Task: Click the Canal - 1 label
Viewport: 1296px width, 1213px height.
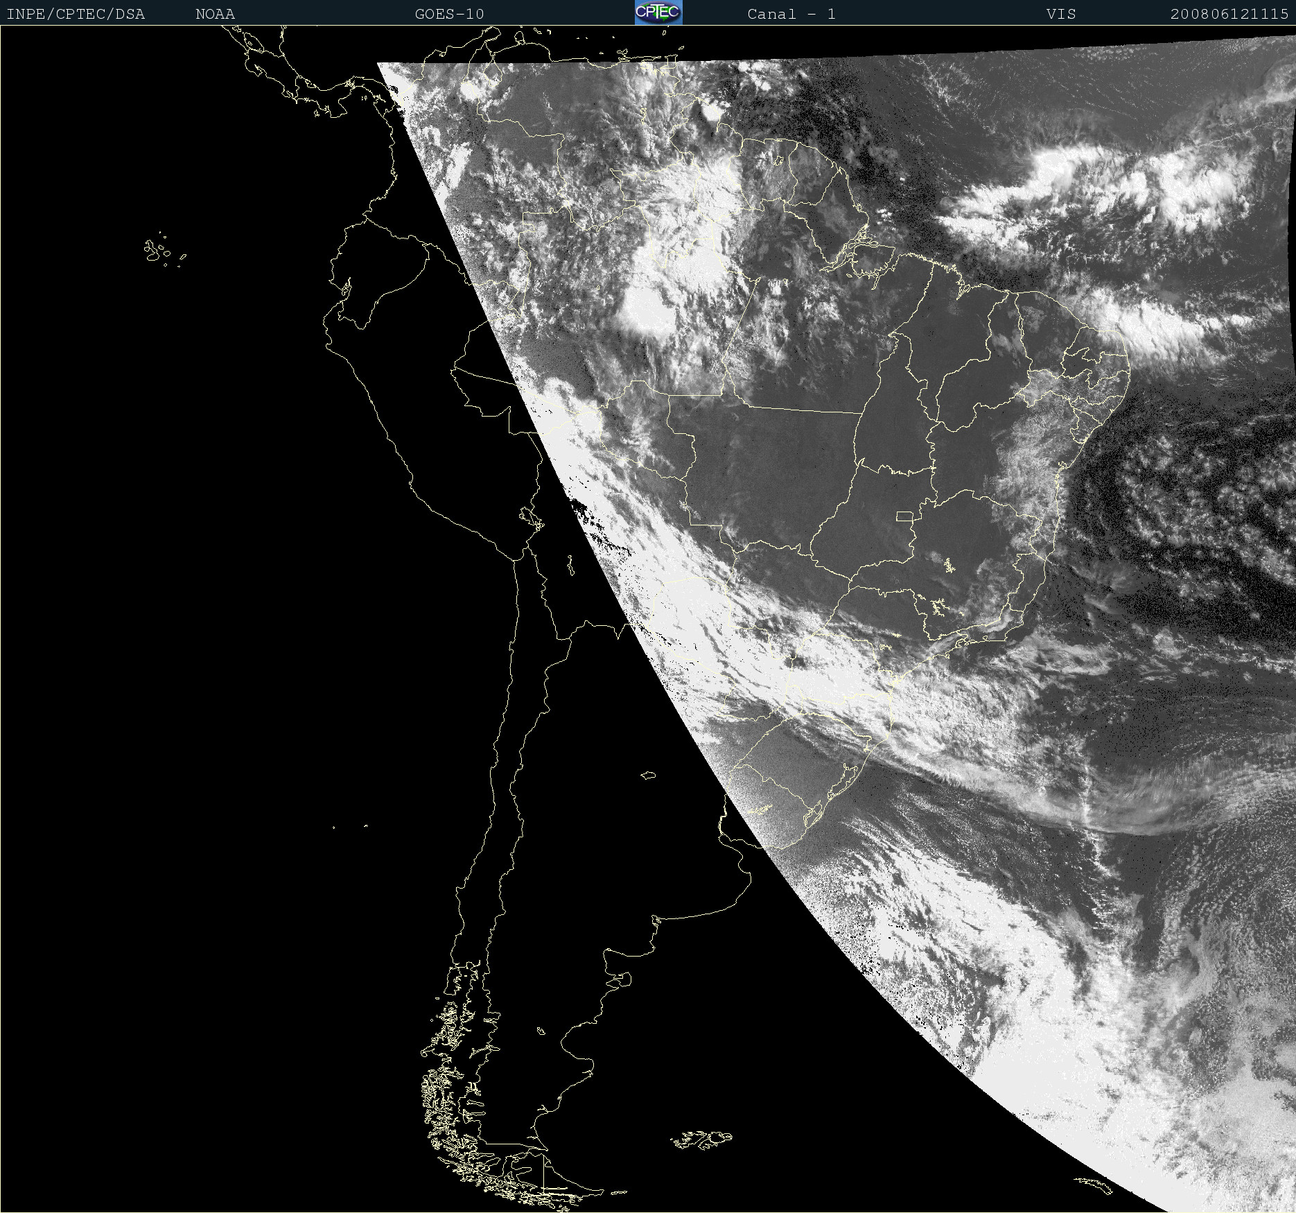Action: point(791,14)
